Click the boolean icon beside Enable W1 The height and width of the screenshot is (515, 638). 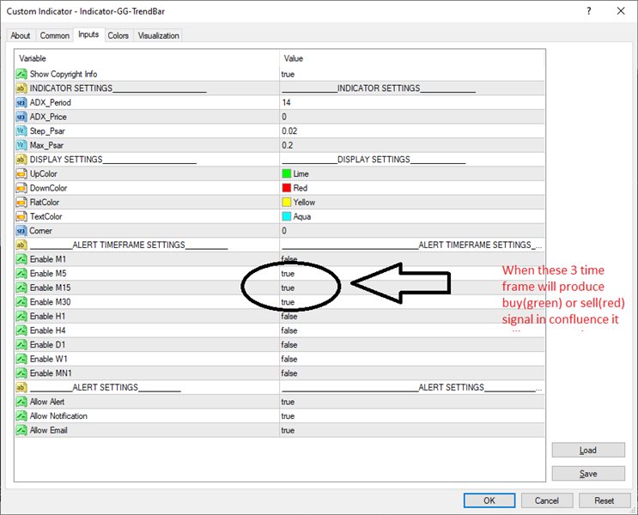point(21,359)
